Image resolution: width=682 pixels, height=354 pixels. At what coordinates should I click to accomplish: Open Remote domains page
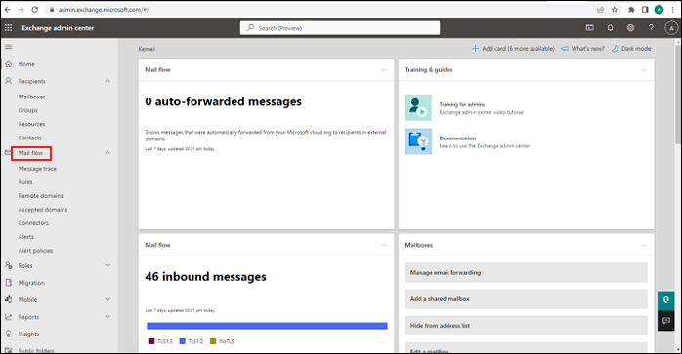[x=40, y=196]
